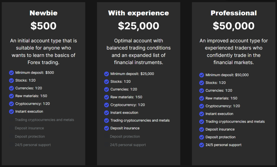Click the checkmark beside Professional Deposit protection
This screenshot has height=167, width=277.
click(x=202, y=137)
